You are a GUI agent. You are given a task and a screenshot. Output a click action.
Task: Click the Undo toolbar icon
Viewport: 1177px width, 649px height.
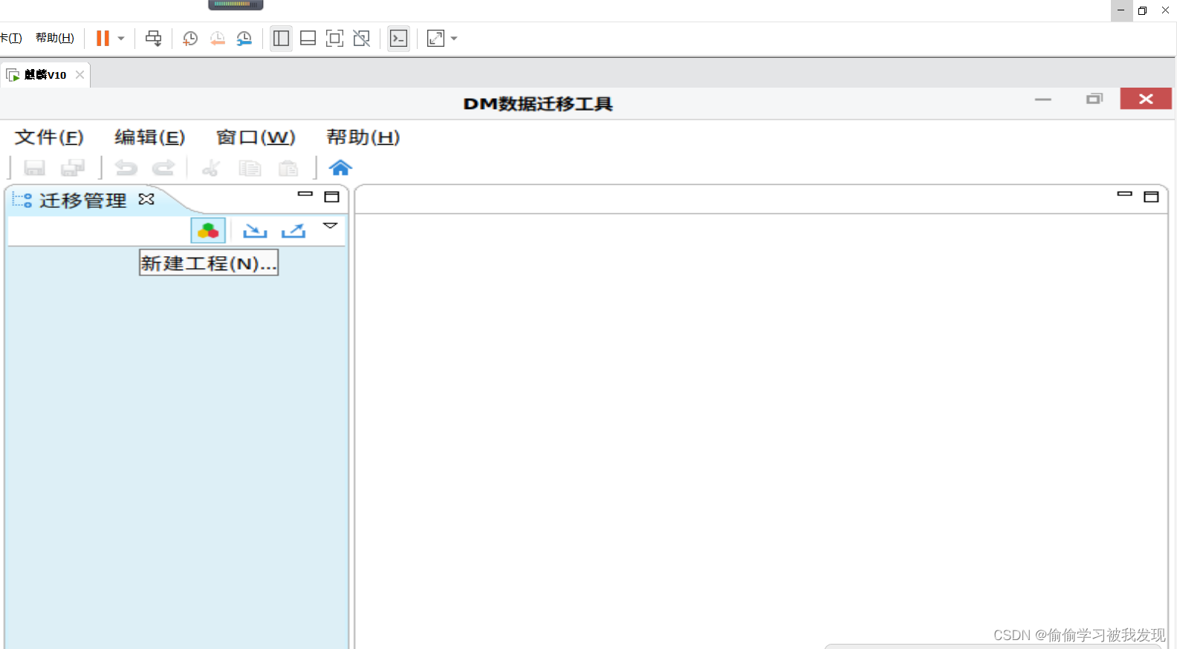click(126, 169)
